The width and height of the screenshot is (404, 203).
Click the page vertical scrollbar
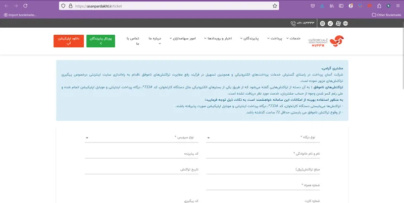coord(402,55)
